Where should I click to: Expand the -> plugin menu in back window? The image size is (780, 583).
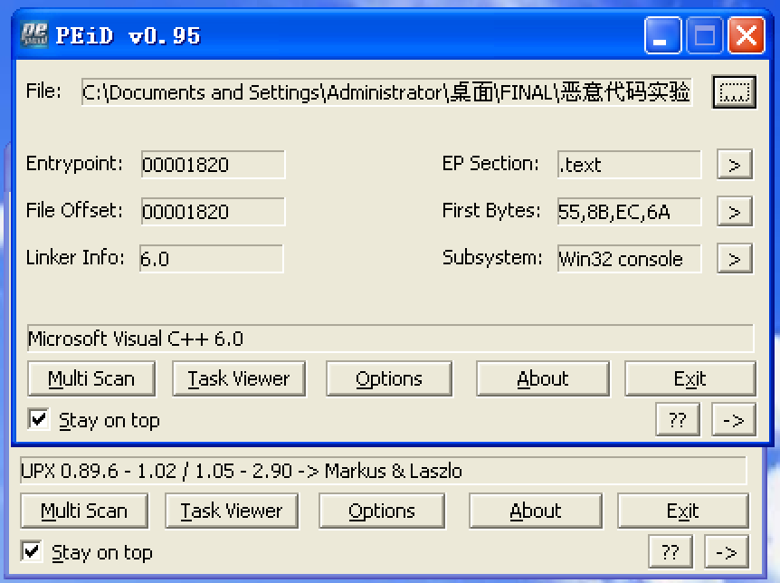coord(727,551)
